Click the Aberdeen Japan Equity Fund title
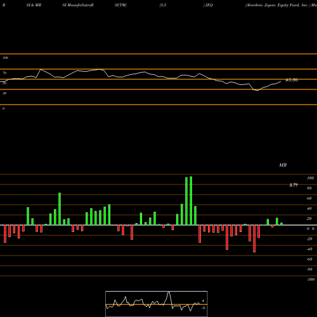The height and width of the screenshot is (317, 317). pos(277,5)
